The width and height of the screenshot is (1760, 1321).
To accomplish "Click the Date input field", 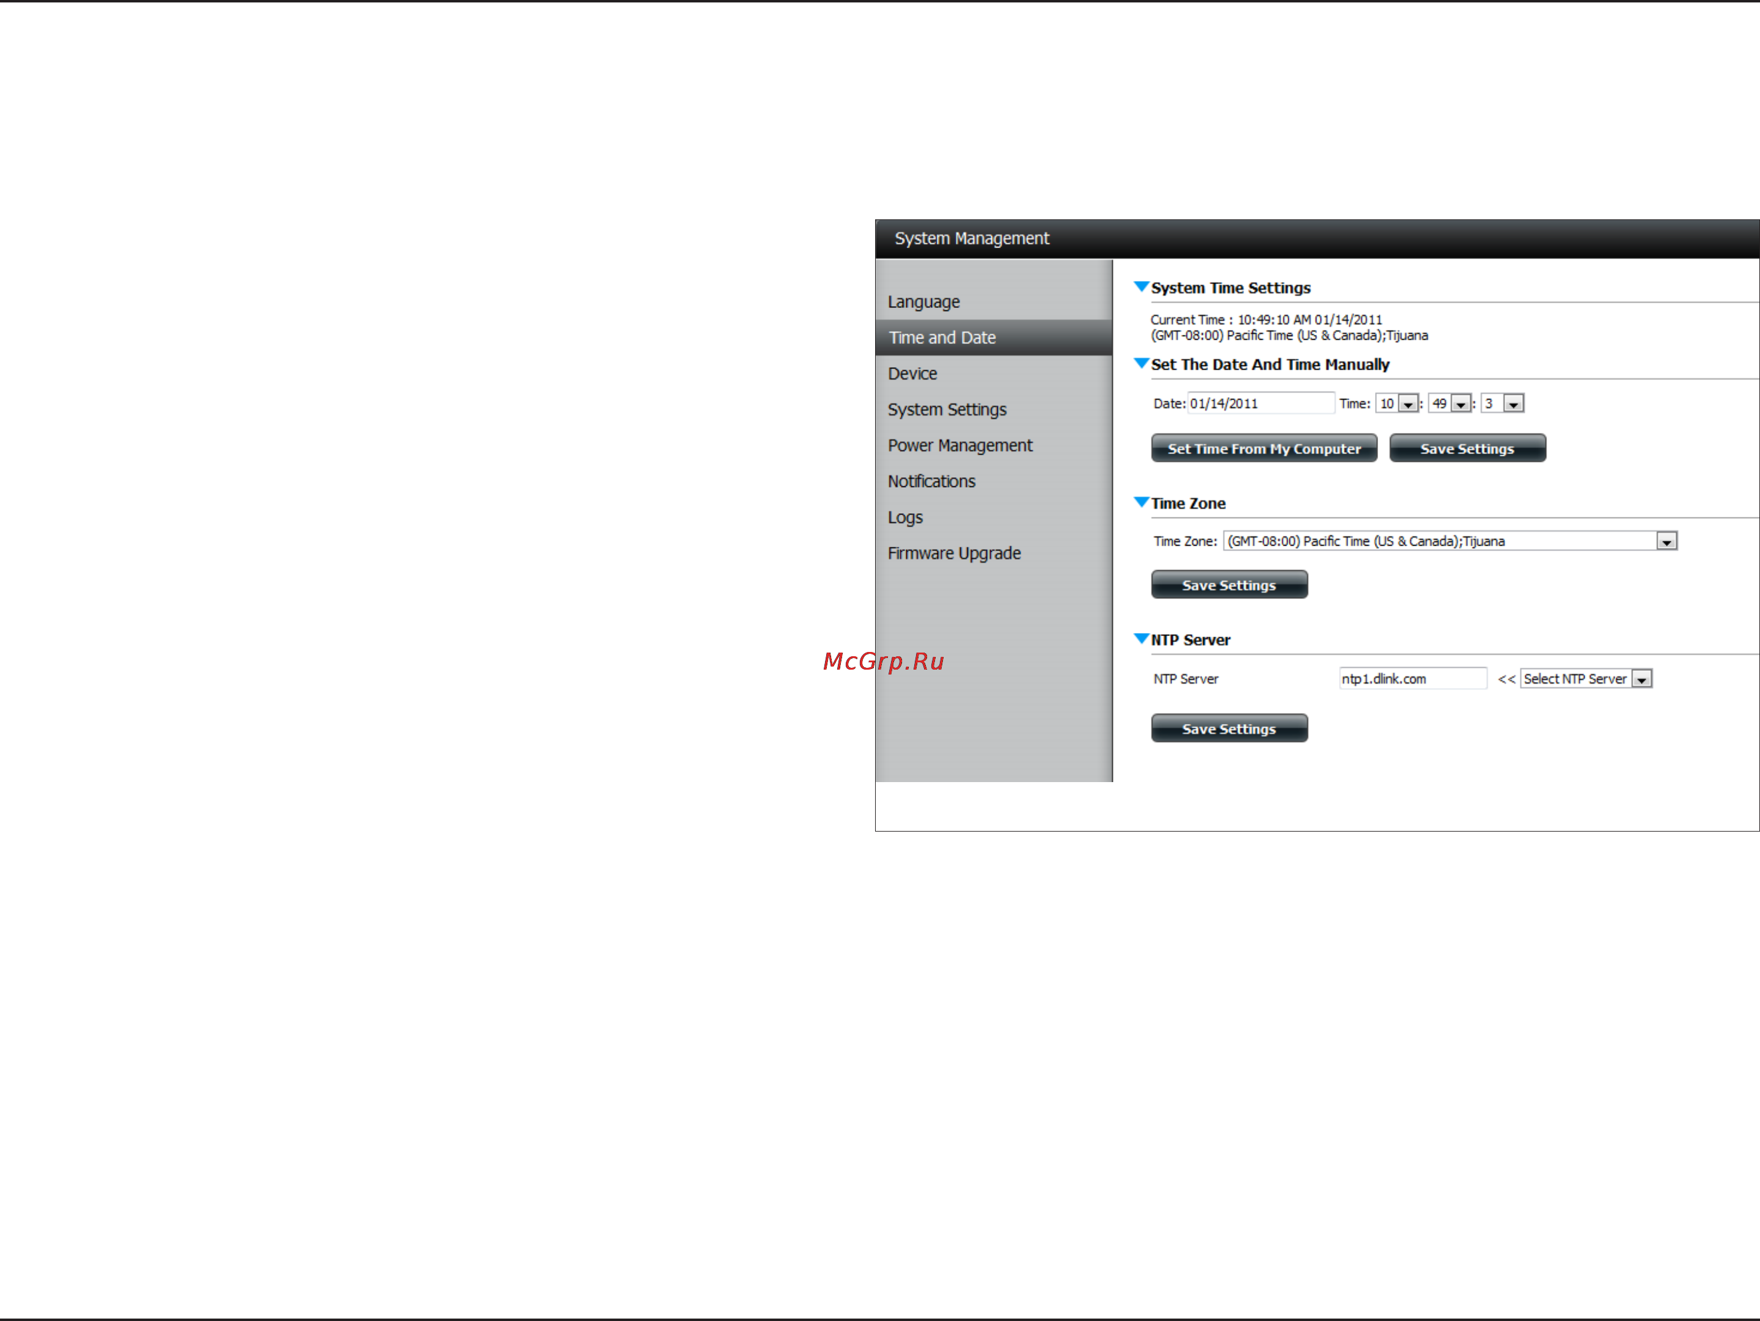I will 1260,403.
